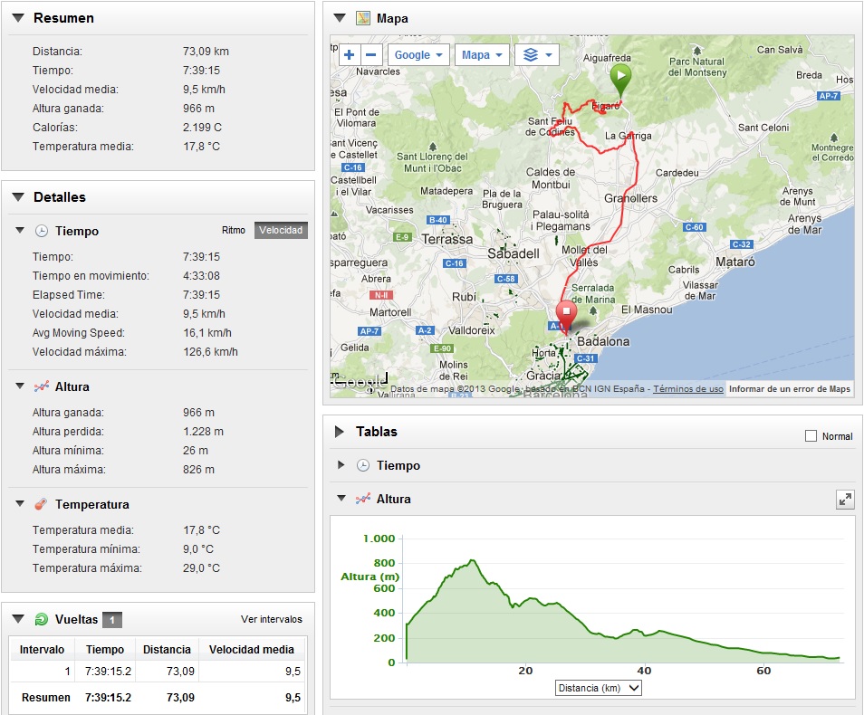The image size is (864, 715).
Task: Collapse the Mapa panel
Action: 340,17
